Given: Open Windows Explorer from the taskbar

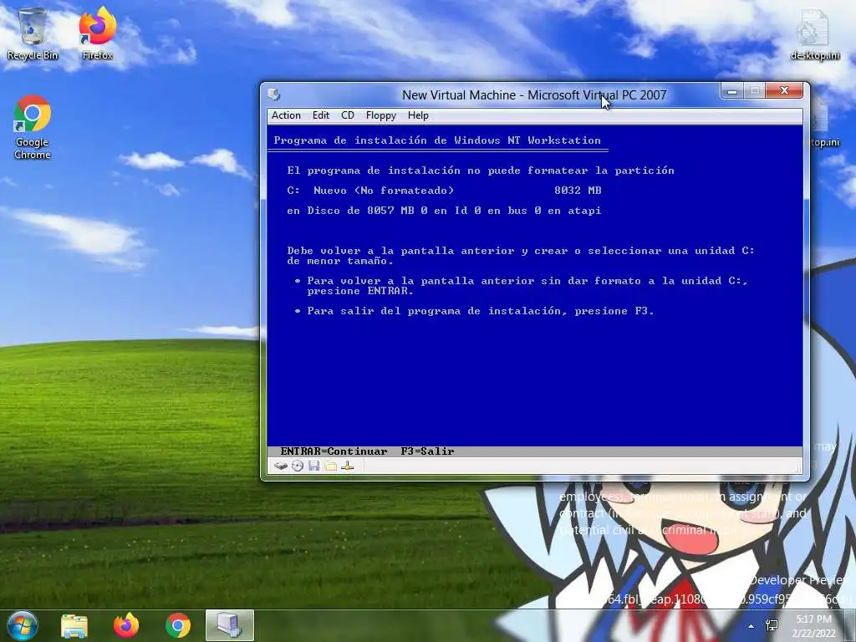Looking at the screenshot, I should point(74,625).
